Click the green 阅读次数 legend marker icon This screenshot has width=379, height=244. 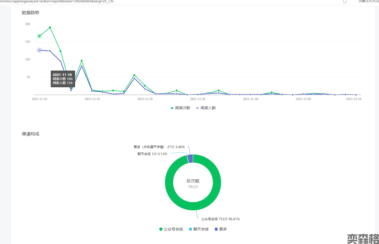tap(172, 108)
